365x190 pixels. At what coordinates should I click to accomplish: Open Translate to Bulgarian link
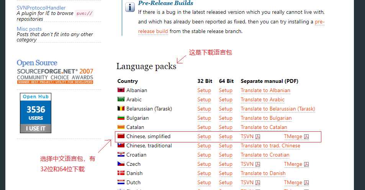pos(266,118)
